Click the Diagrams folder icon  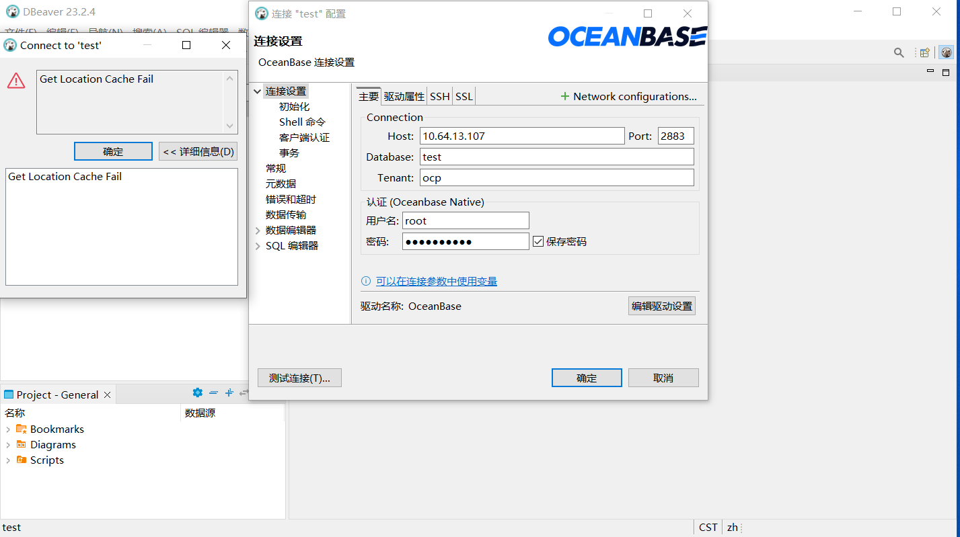pos(21,444)
